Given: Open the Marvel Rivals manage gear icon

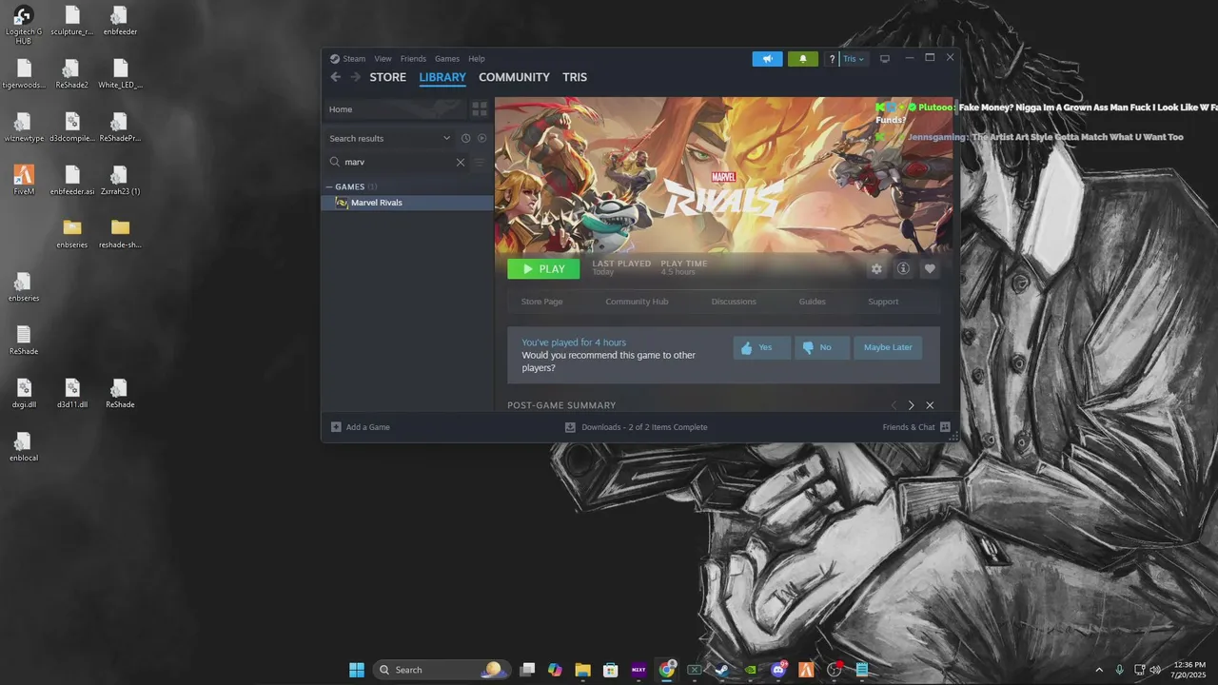Looking at the screenshot, I should pos(876,269).
